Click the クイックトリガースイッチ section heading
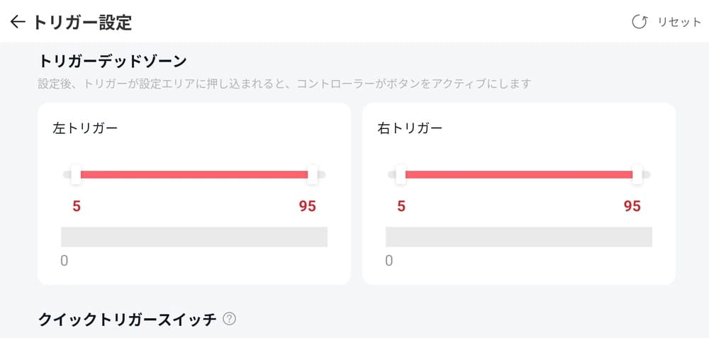 pos(127,319)
